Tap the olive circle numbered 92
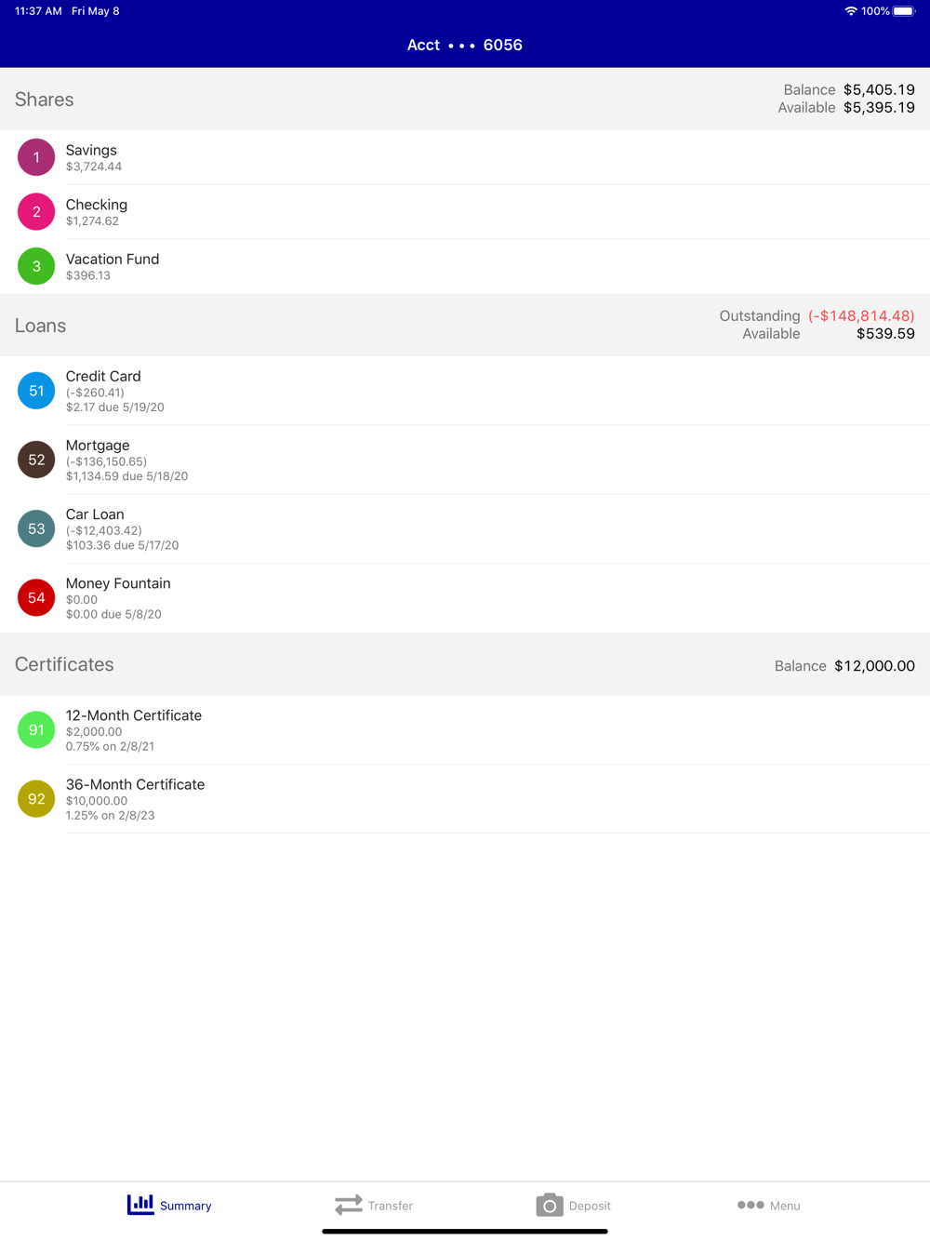Screen dimensions: 930x1241 pyautogui.click(x=36, y=798)
